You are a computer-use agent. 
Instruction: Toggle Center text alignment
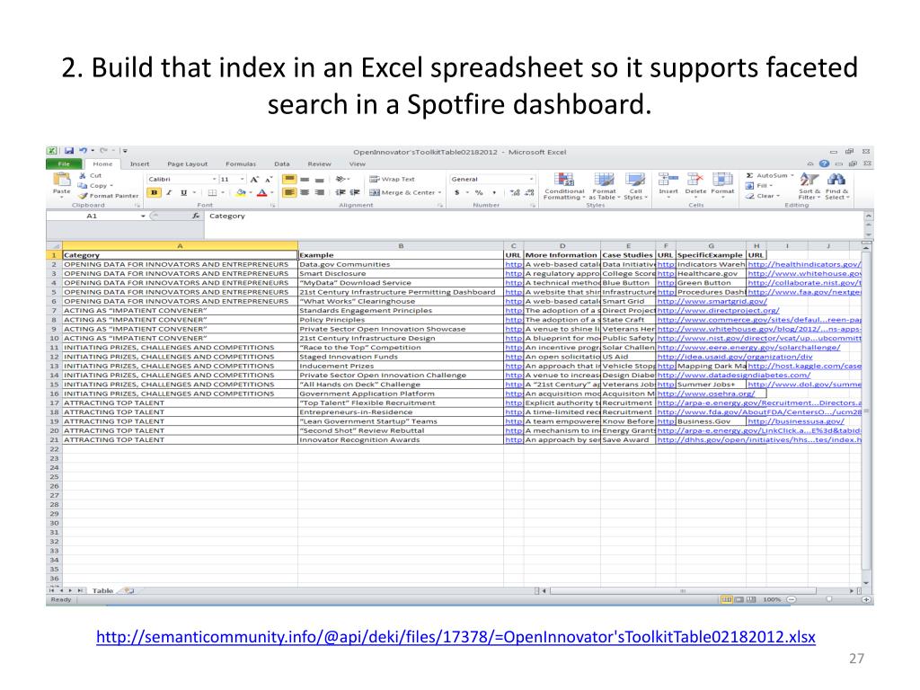[x=305, y=192]
